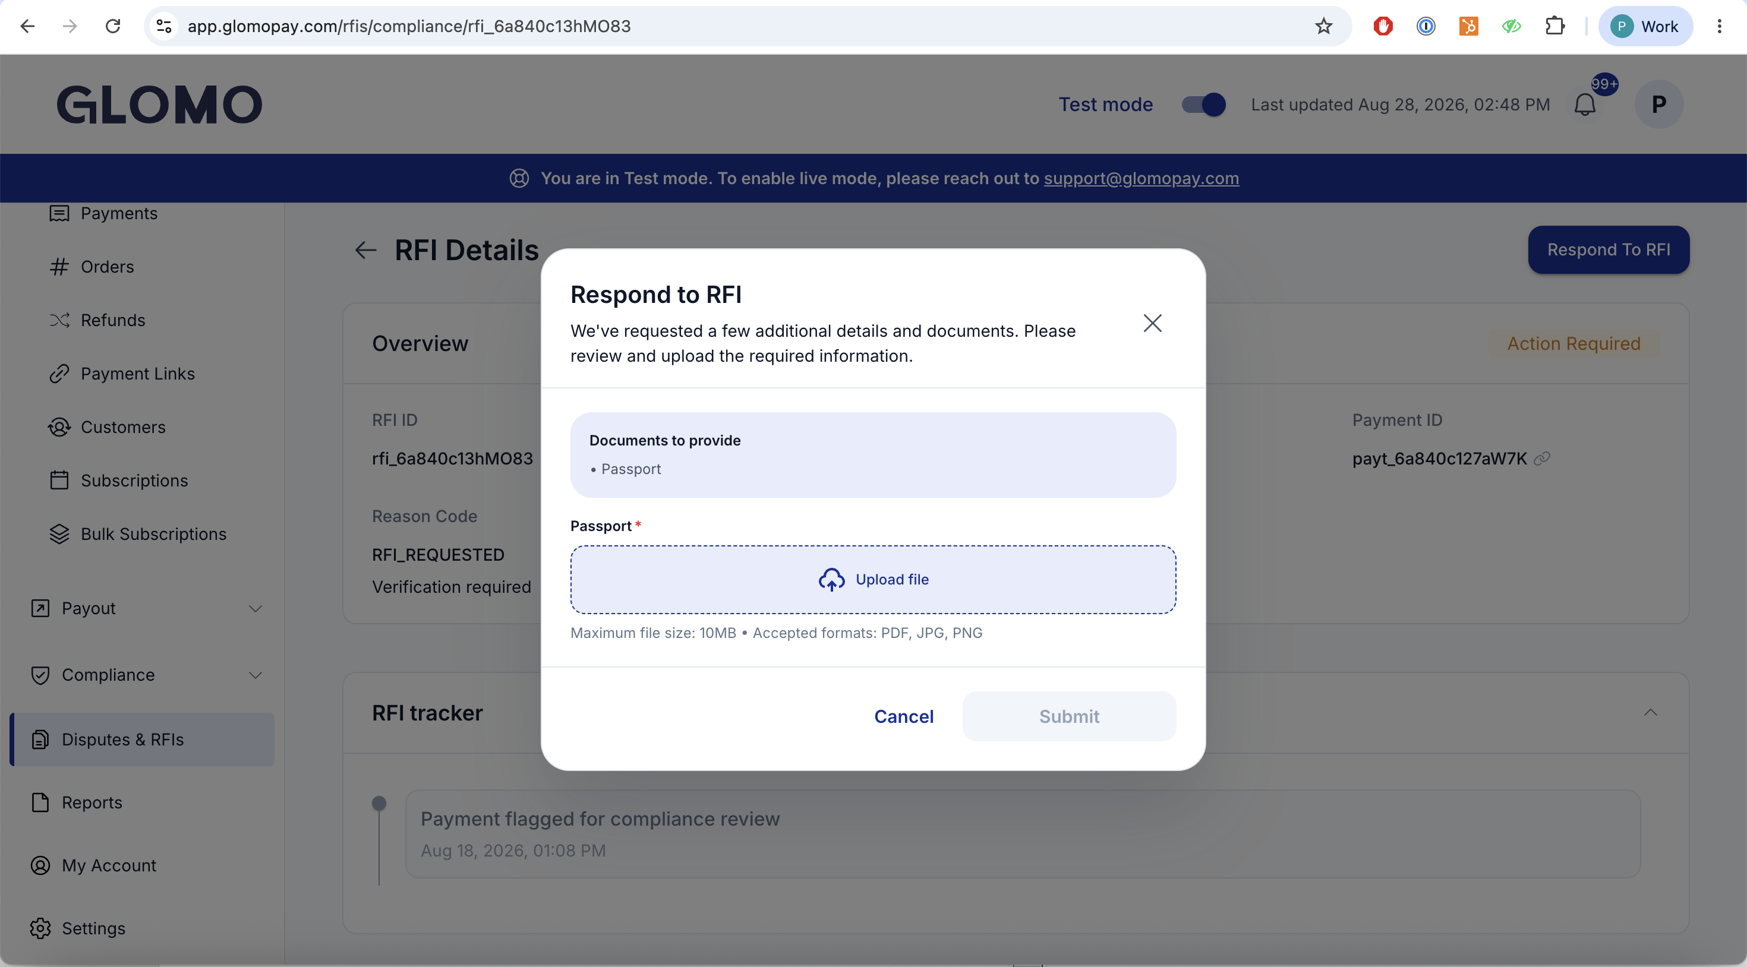
Task: Expand the Payout menu chevron
Action: pyautogui.click(x=255, y=608)
